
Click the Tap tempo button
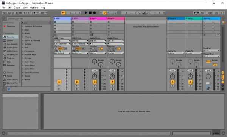point(4,13)
